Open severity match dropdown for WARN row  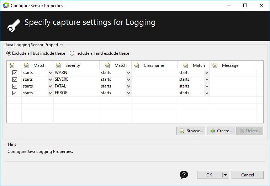(x=50, y=73)
